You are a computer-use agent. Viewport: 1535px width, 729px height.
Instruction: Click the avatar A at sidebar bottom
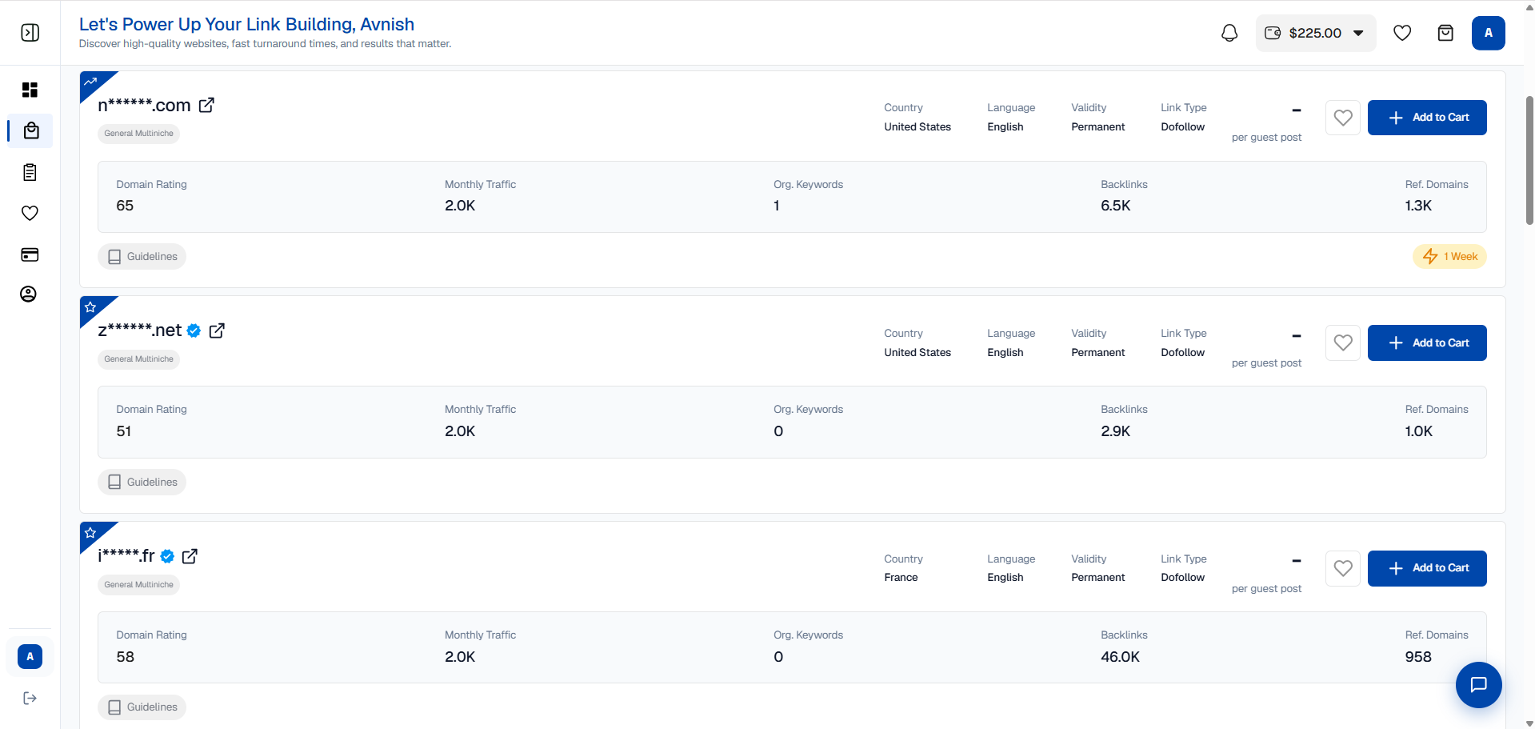click(30, 656)
